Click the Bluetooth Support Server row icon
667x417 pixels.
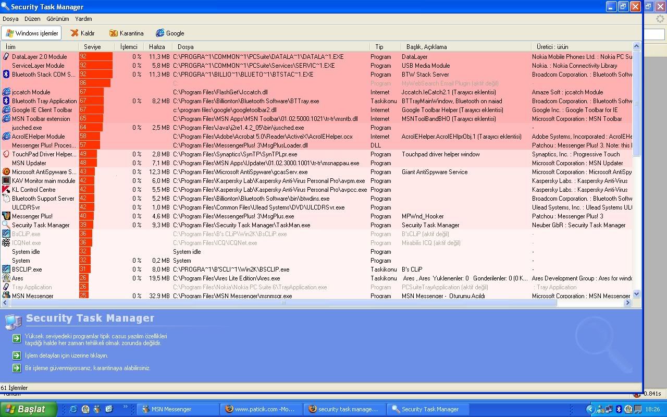click(6, 199)
